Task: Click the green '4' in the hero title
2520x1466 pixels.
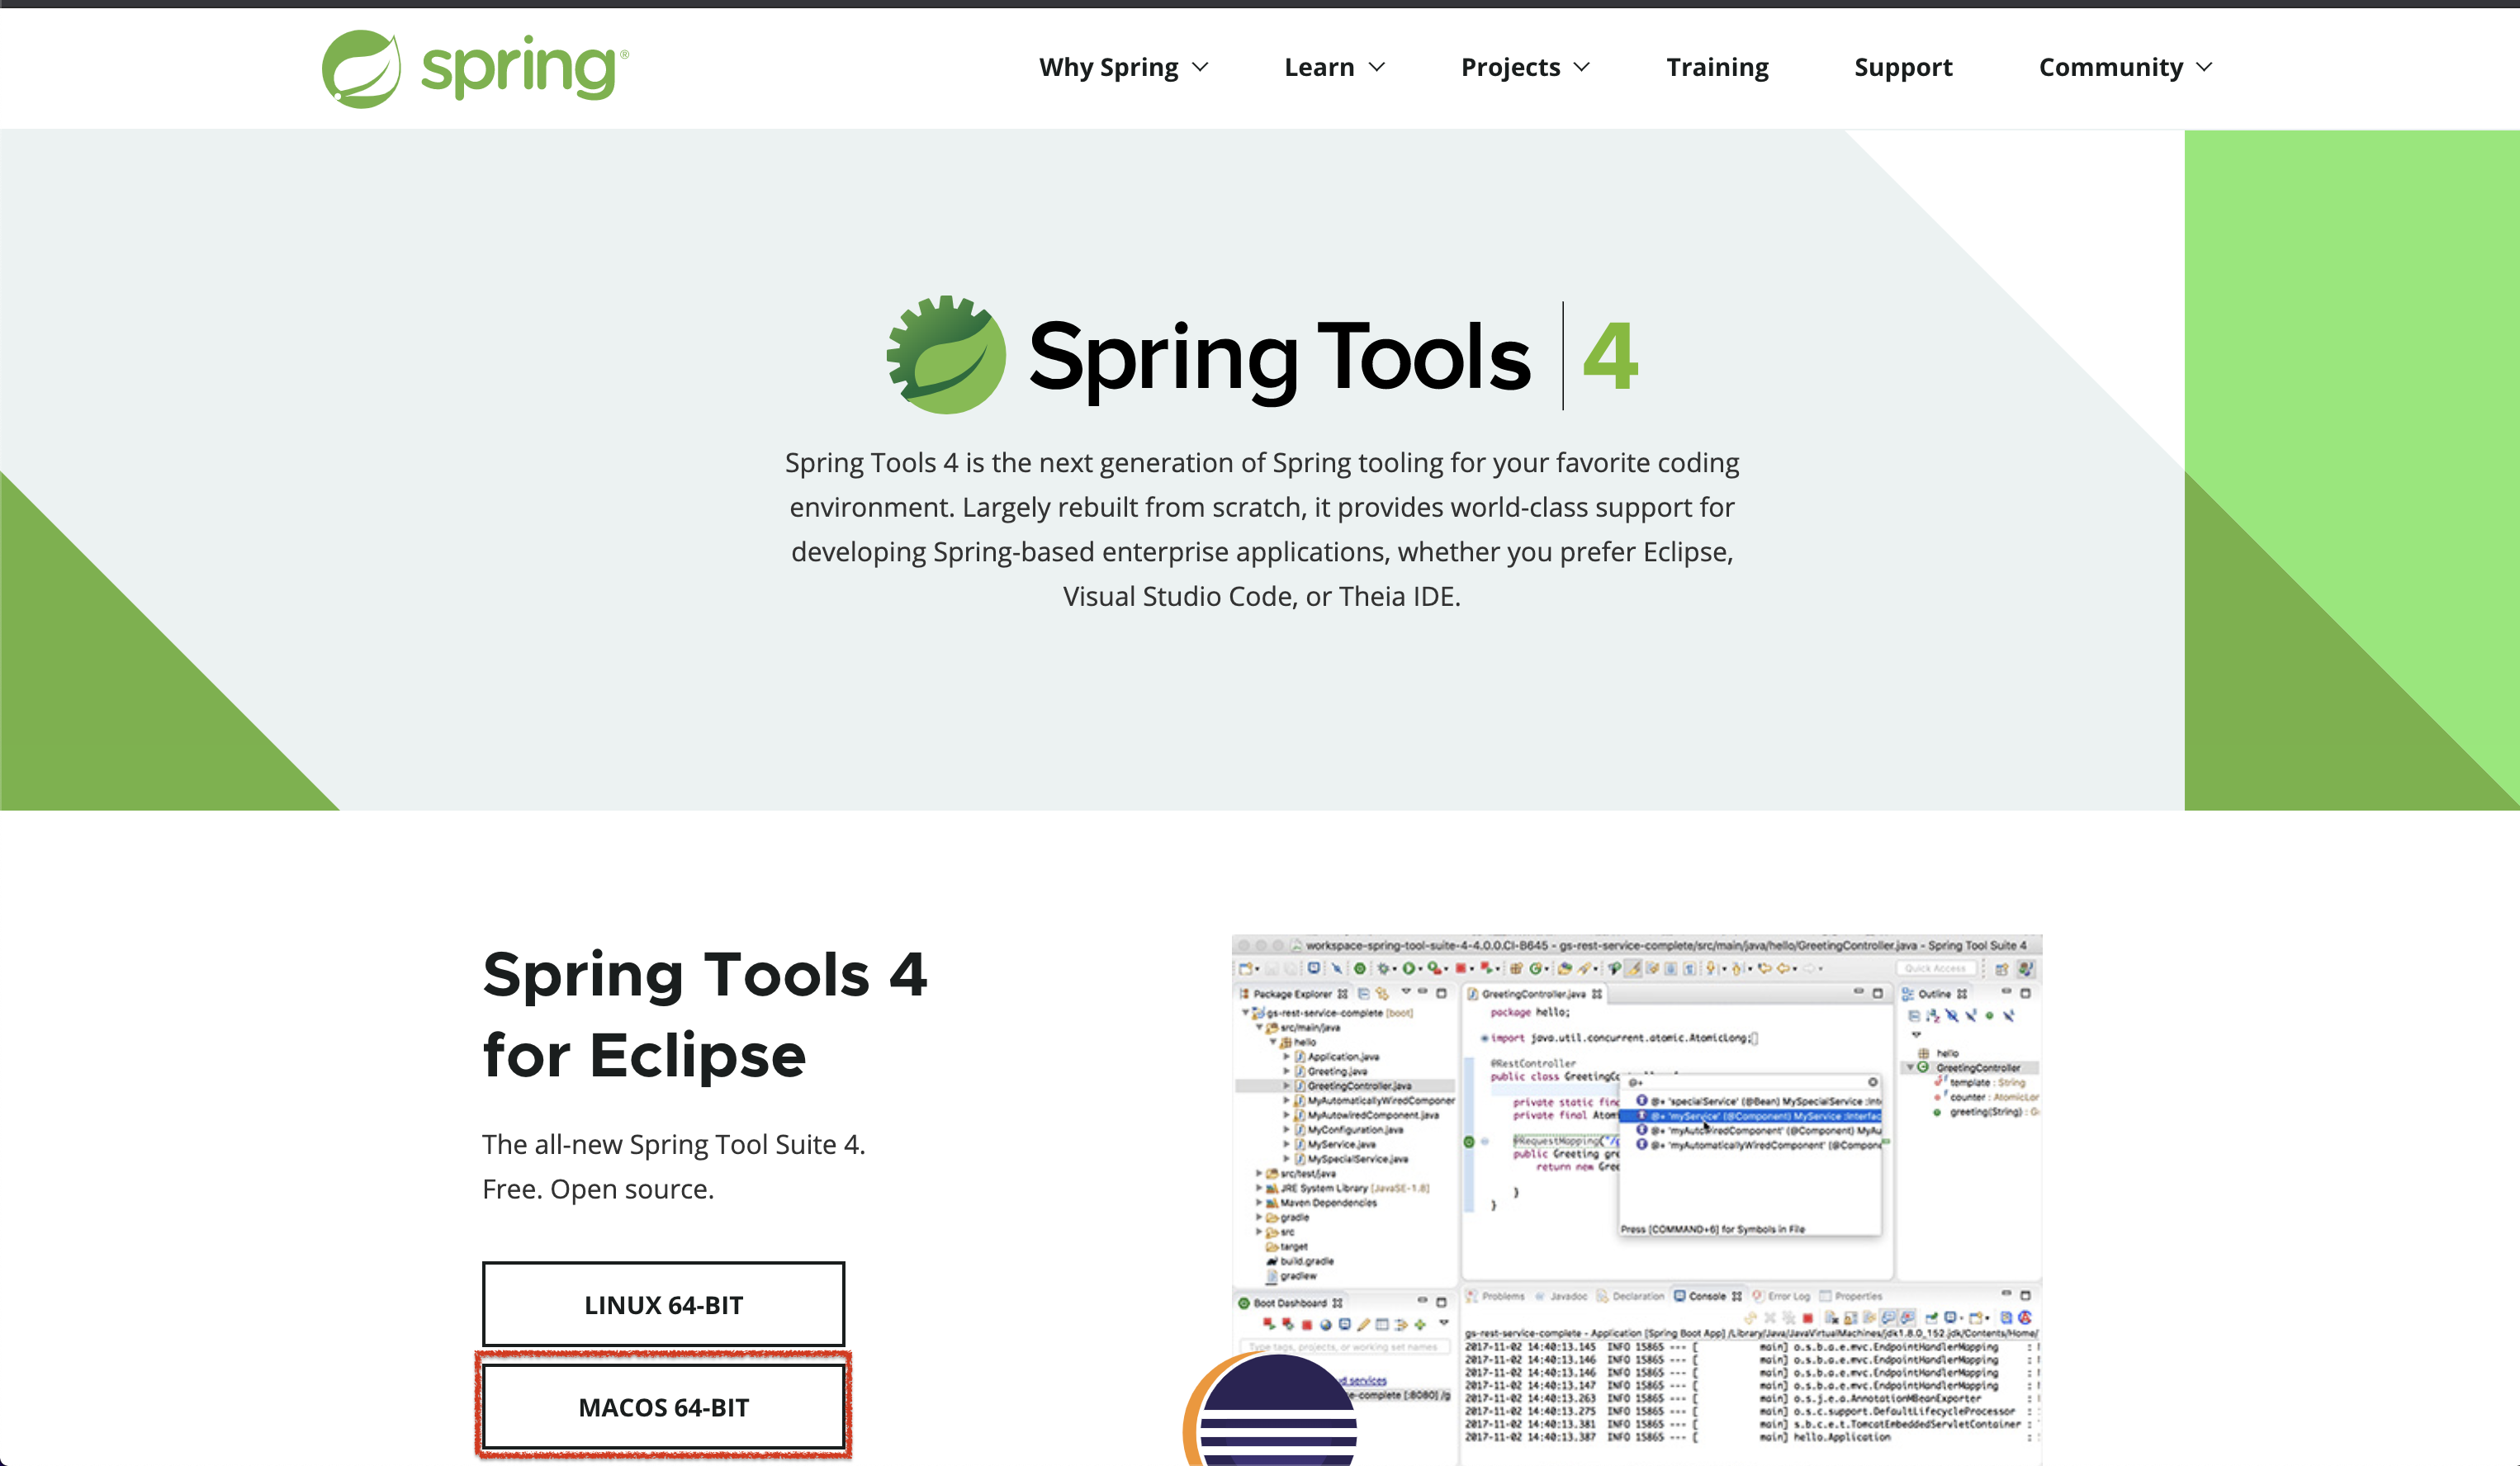Action: point(1610,356)
